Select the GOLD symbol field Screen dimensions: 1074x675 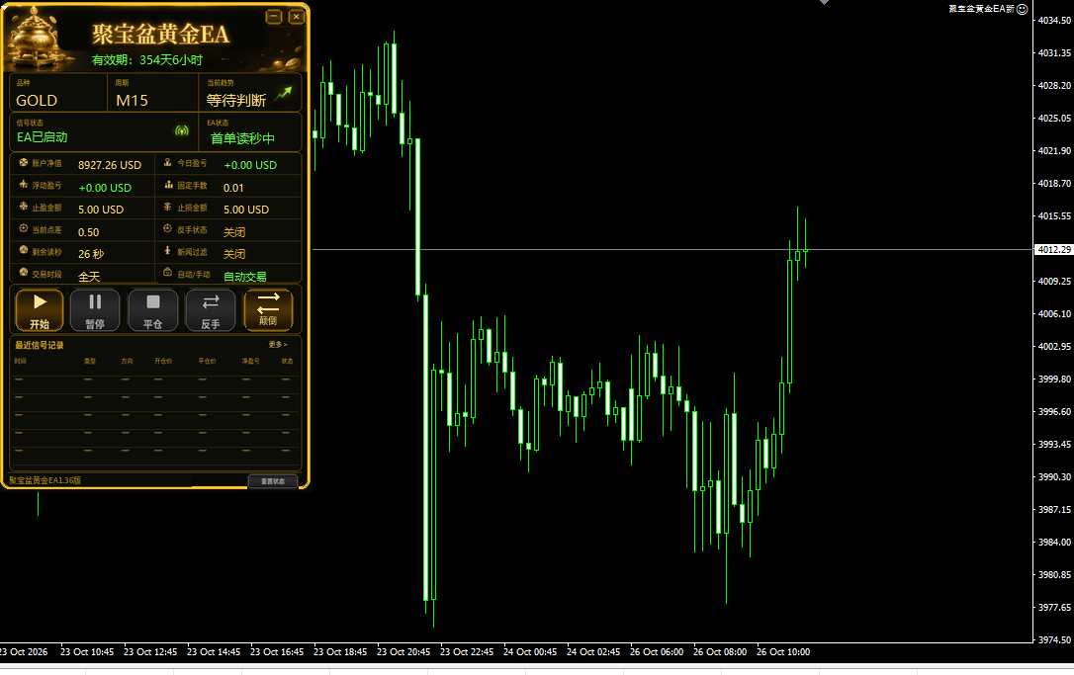pos(58,93)
